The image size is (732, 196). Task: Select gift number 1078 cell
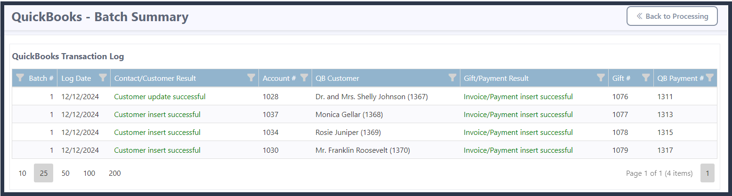point(620,133)
